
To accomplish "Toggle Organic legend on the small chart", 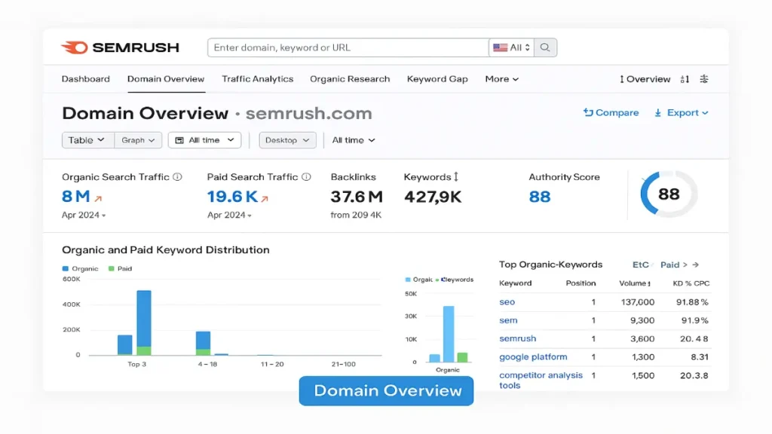I will tap(419, 280).
